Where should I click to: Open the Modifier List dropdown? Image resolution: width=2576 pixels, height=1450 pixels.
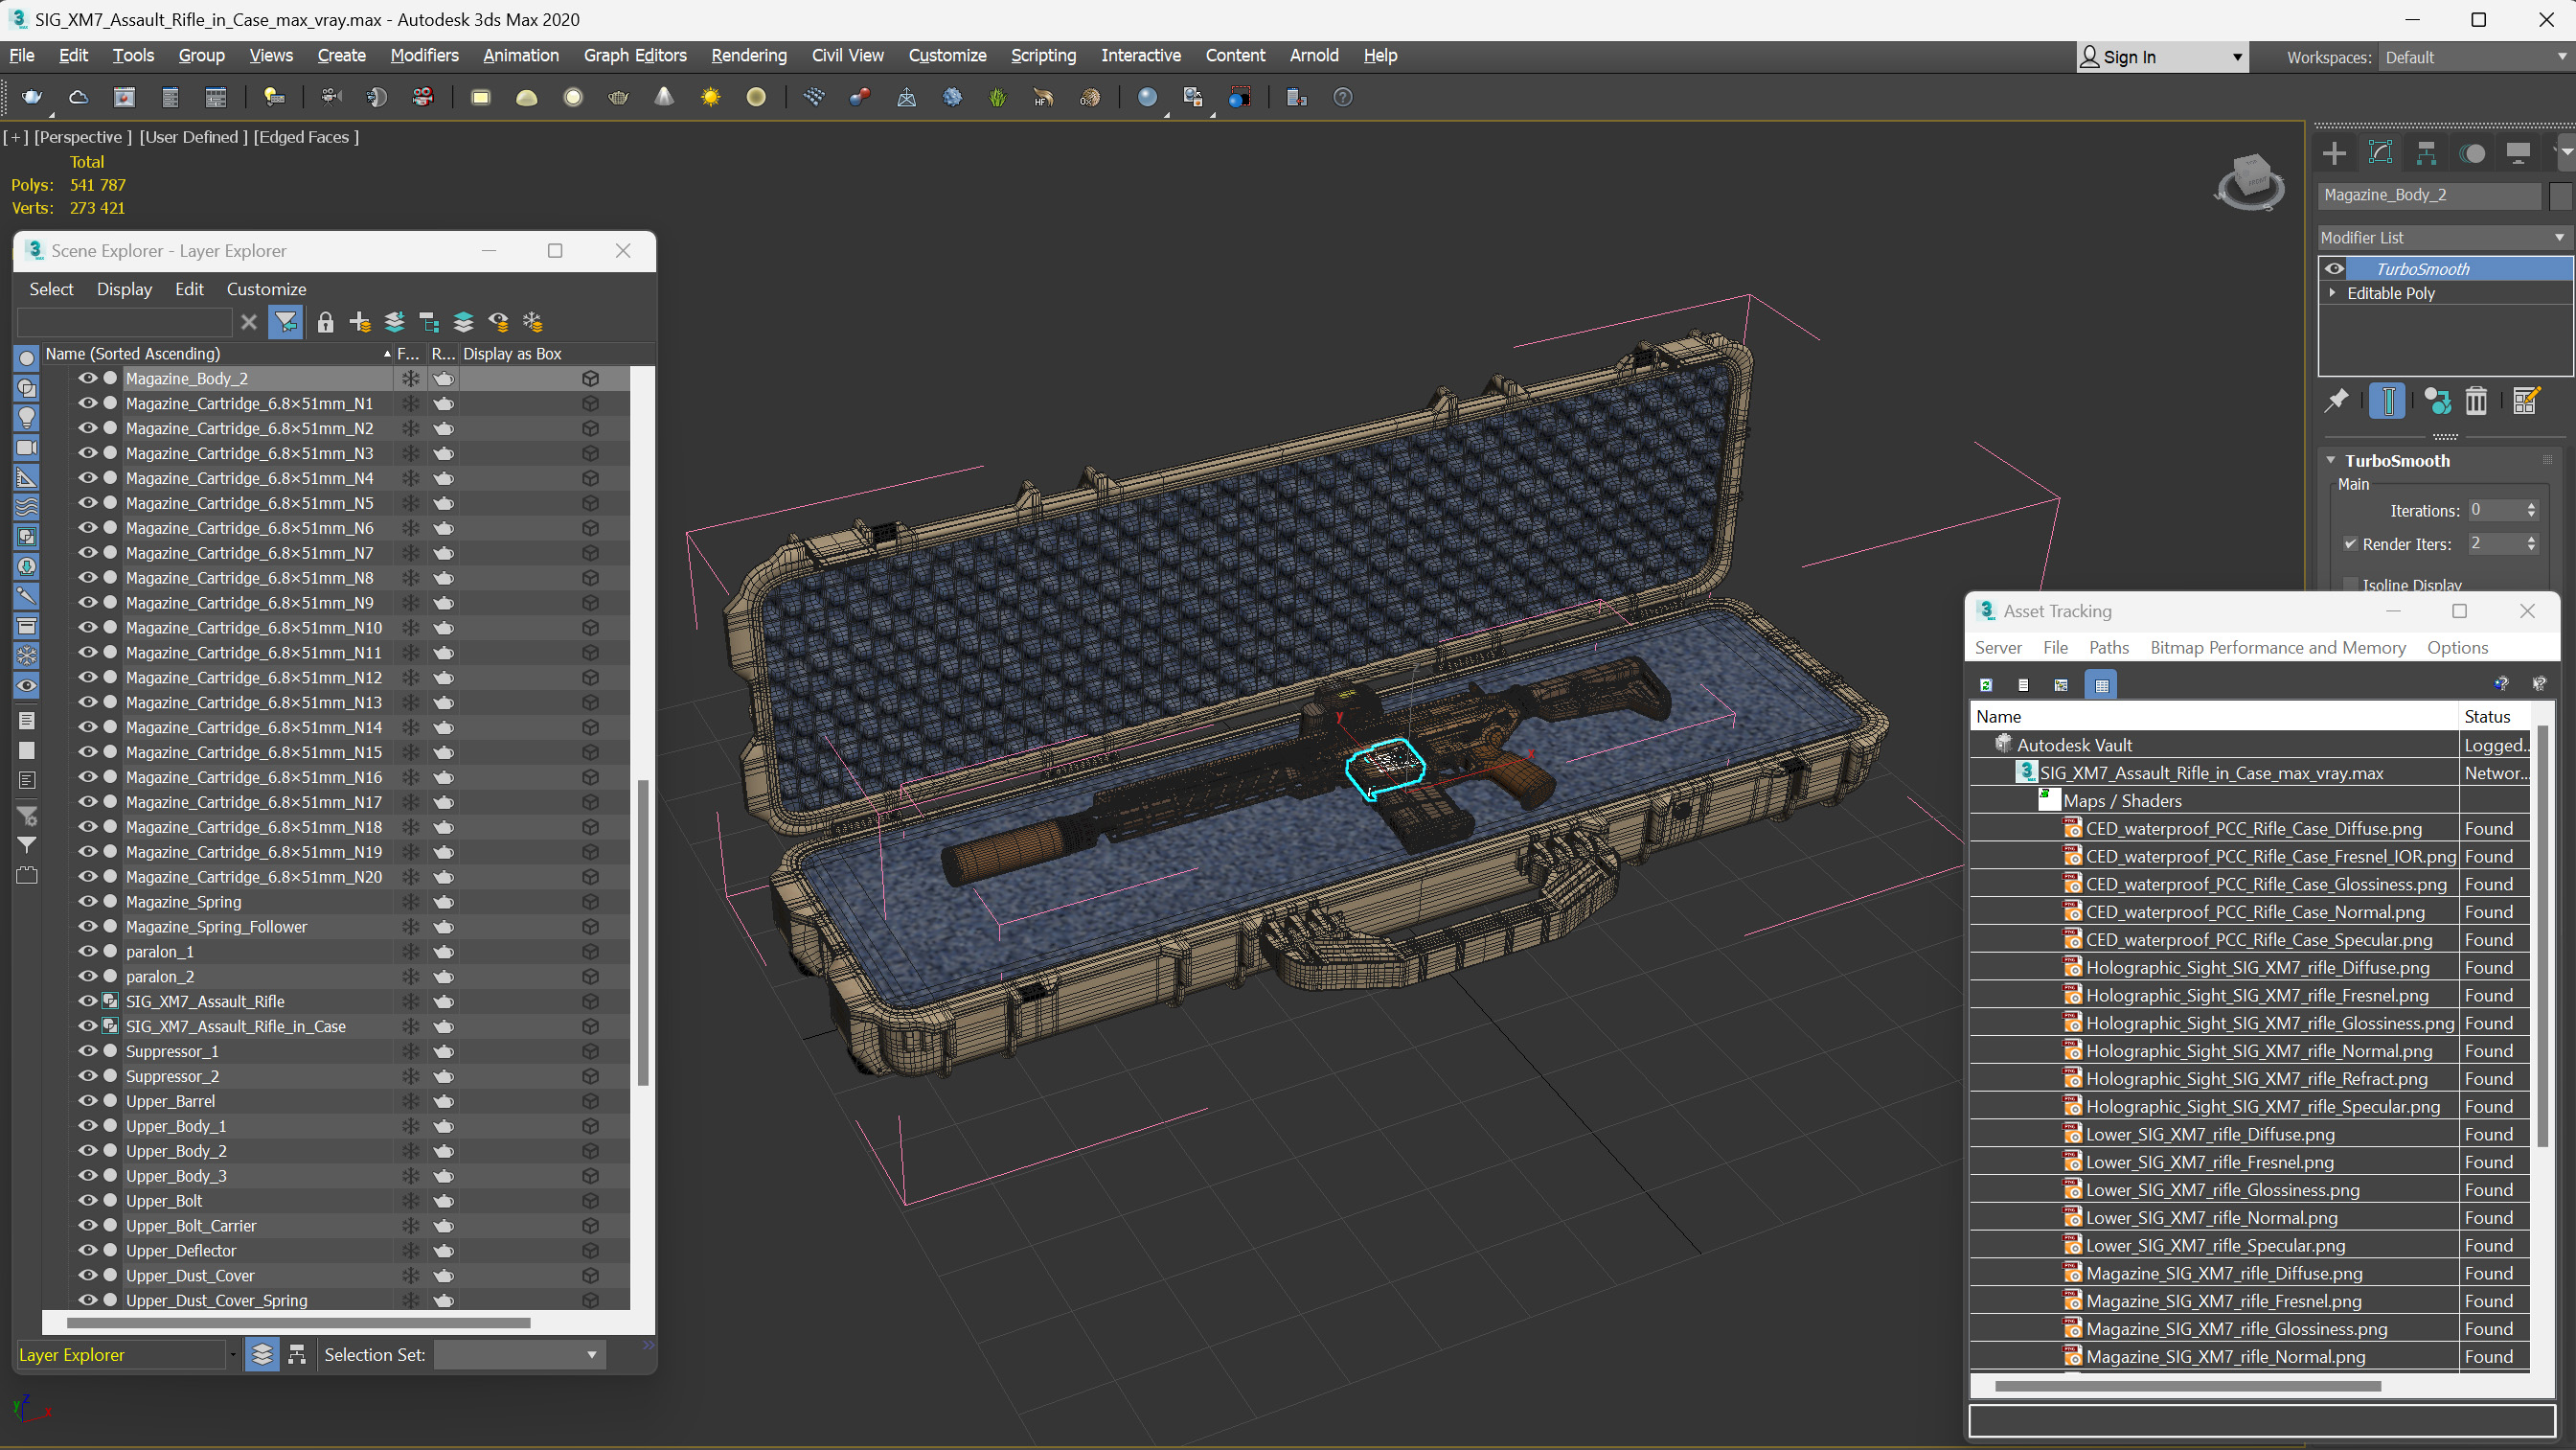coord(2443,237)
